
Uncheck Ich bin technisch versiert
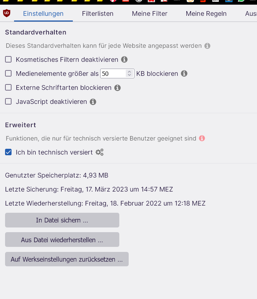pos(8,152)
